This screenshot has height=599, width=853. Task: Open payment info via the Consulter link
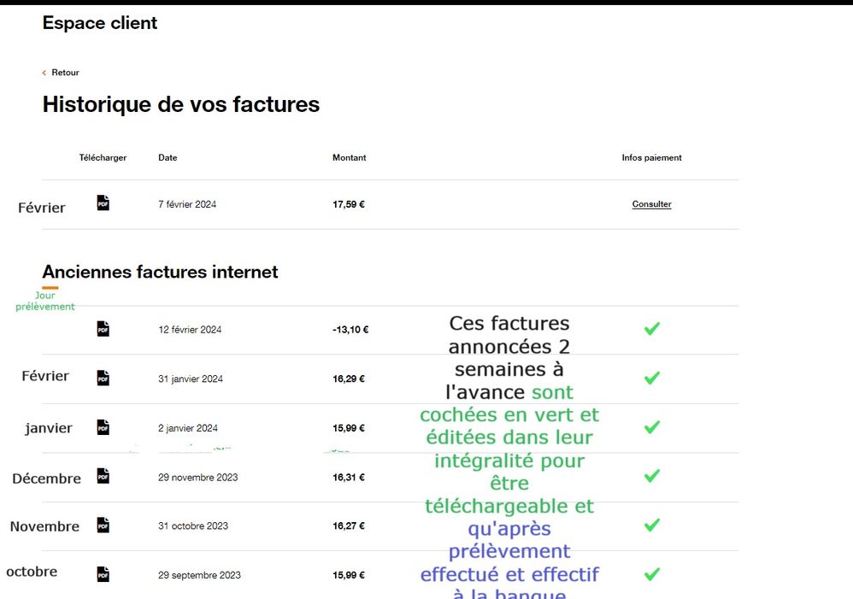pos(651,204)
